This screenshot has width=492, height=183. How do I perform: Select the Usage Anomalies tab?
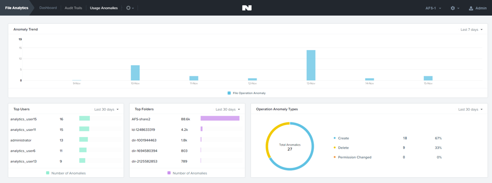[x=104, y=8]
